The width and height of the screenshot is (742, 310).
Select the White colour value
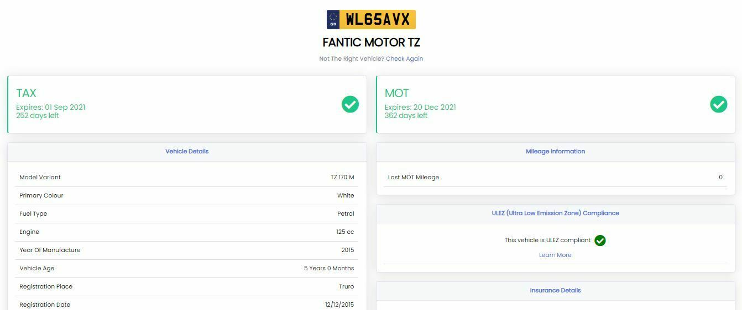[346, 195]
